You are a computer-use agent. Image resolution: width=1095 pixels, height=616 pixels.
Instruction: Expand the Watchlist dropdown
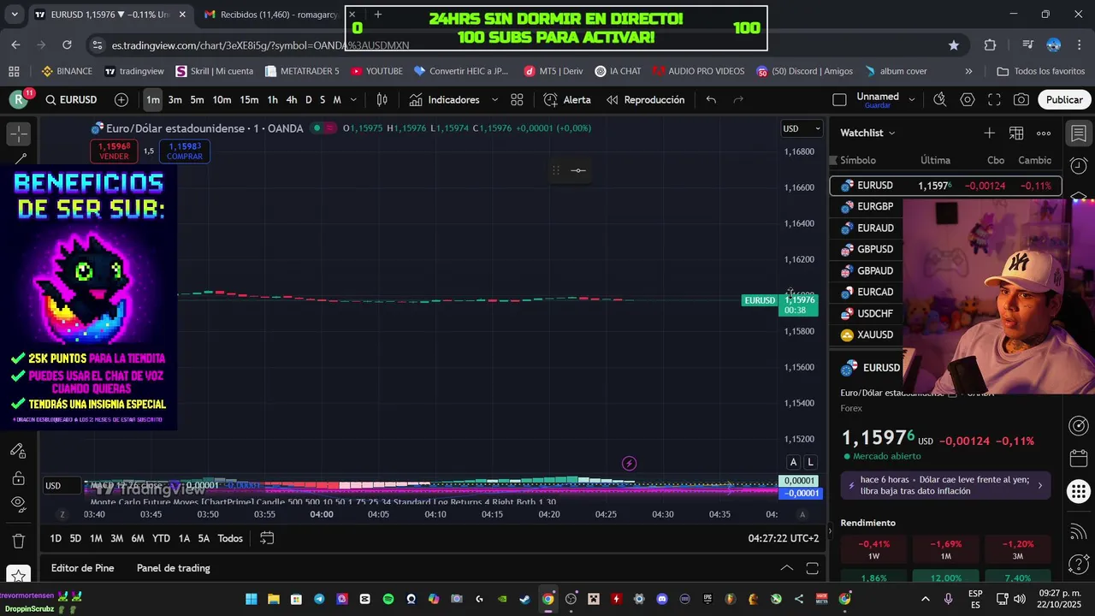pos(867,133)
